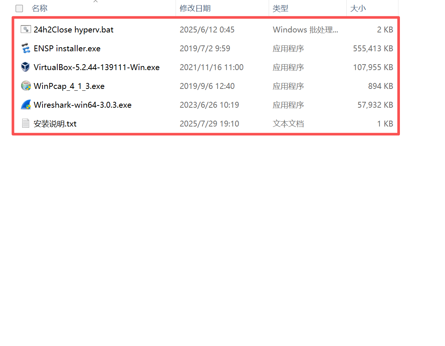This screenshot has height=346, width=445.
Task: Click 应用程序 type of Wireshark row
Action: tap(288, 105)
